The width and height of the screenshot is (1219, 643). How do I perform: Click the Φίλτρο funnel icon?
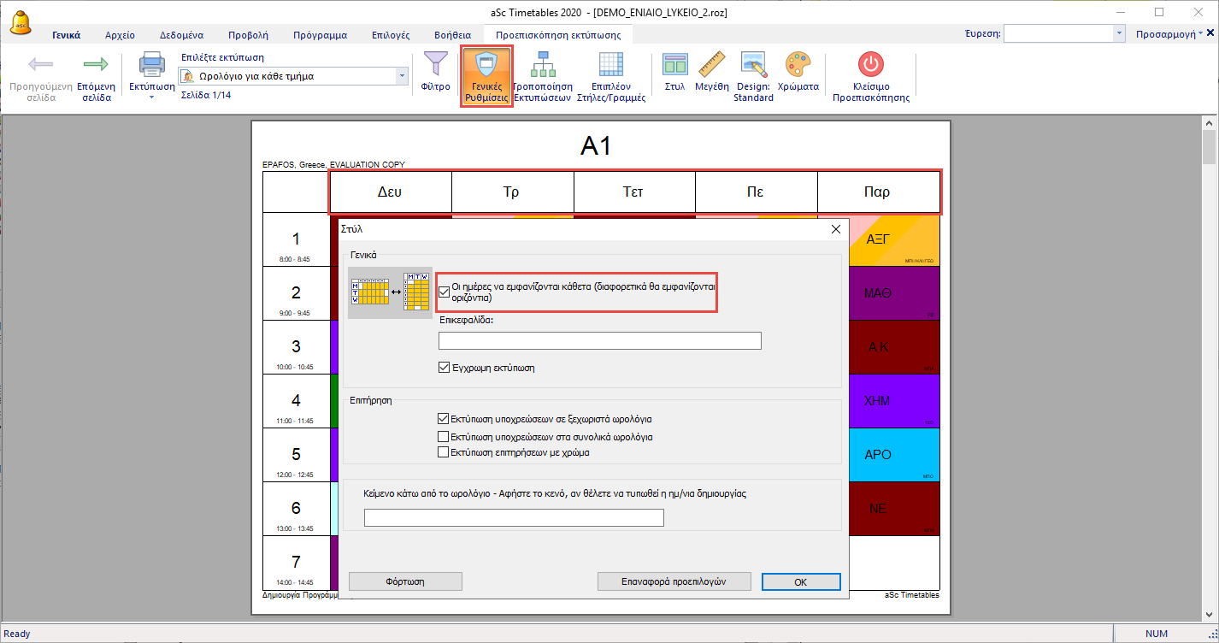435,65
